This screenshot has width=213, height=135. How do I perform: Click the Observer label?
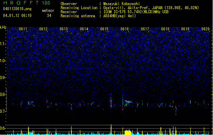69,4
